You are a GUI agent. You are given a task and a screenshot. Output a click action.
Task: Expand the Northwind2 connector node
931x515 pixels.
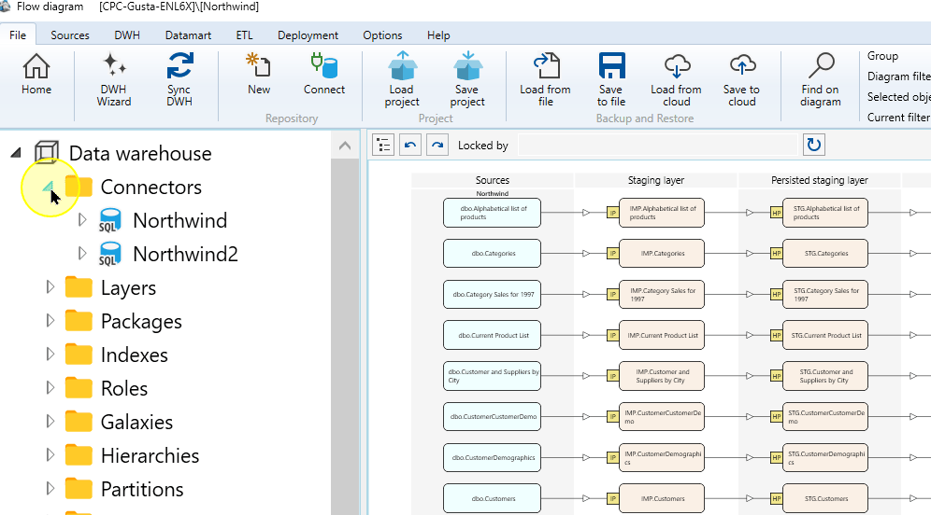(x=82, y=254)
